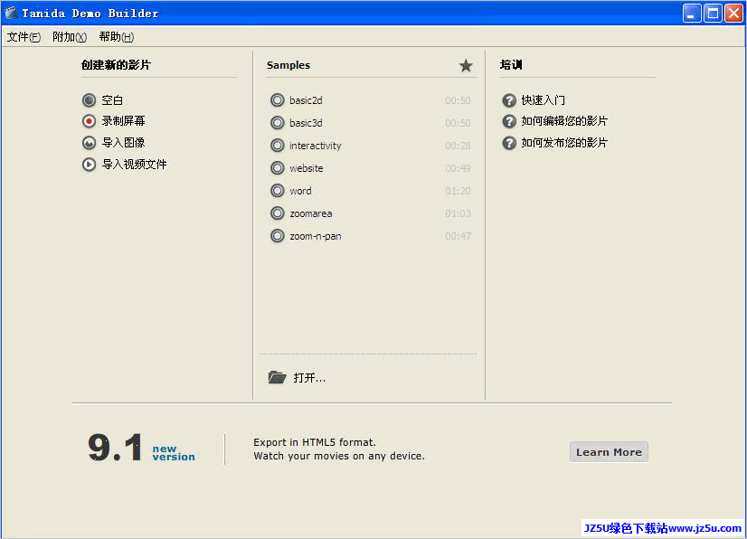Open the basic3d sample
This screenshot has height=539, width=747.
coord(306,123)
